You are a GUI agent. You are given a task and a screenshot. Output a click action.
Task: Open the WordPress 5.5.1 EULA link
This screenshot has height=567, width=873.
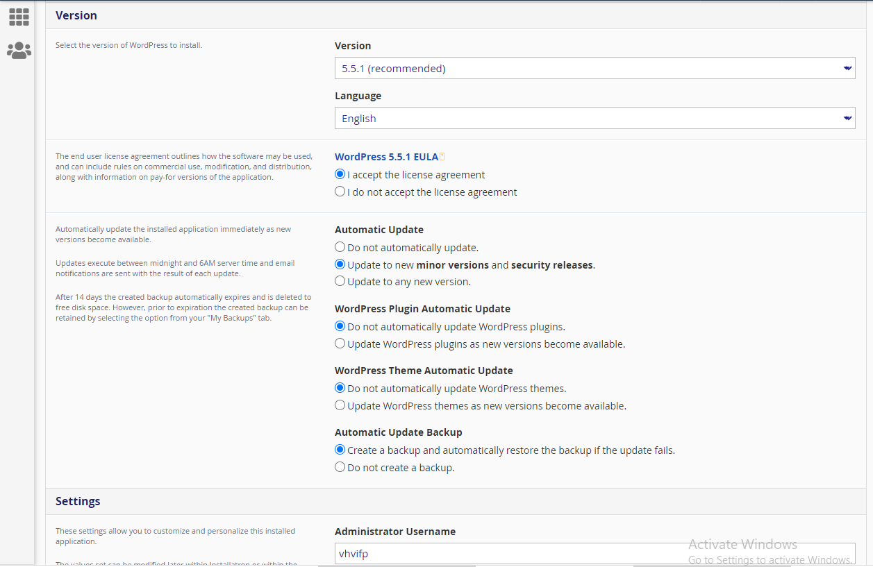pos(386,157)
